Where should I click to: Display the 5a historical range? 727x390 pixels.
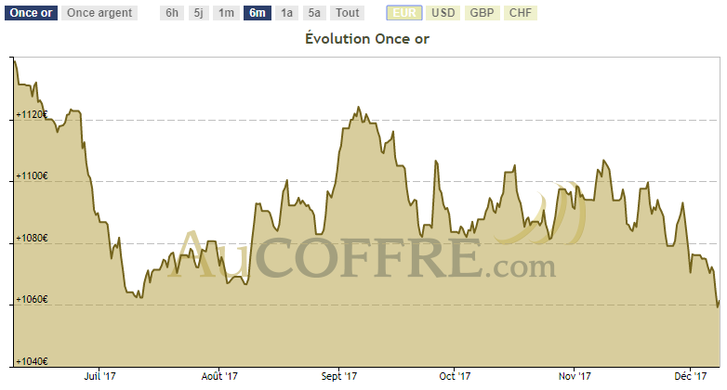(x=314, y=13)
